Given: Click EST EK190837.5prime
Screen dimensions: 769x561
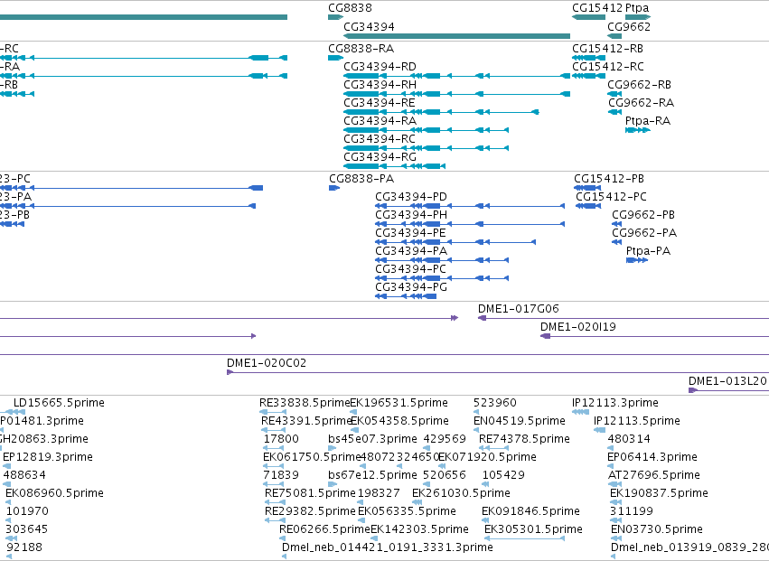Looking at the screenshot, I should tap(659, 493).
